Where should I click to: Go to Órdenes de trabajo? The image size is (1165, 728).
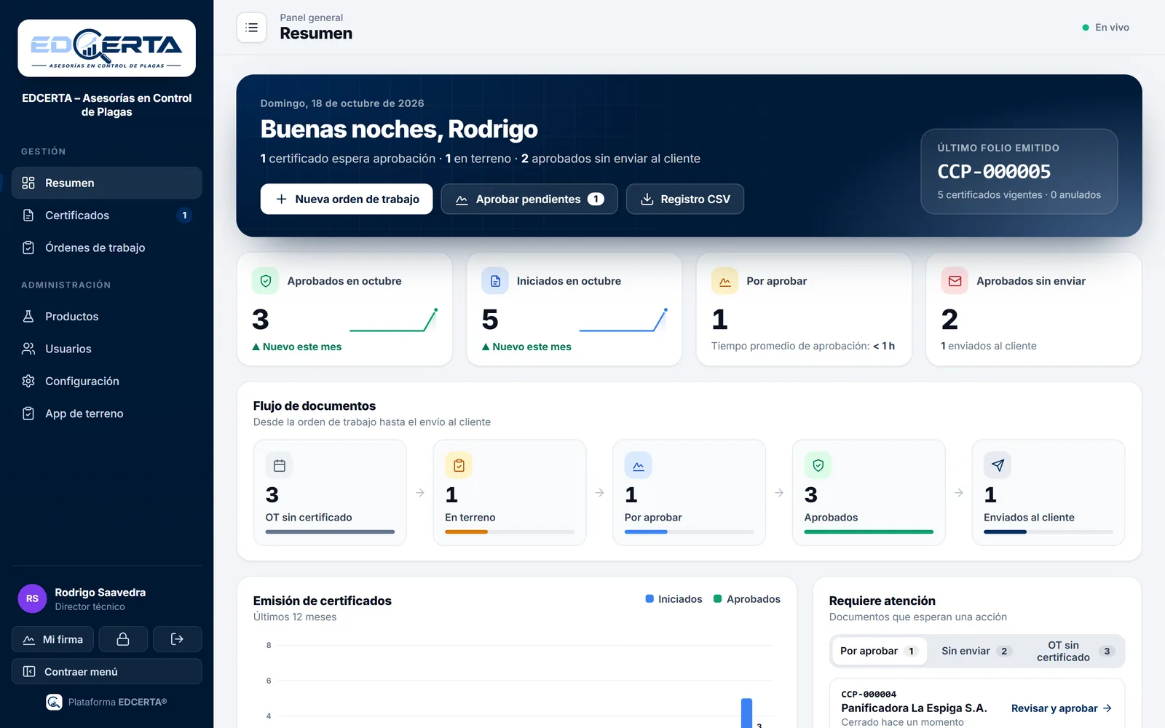(106, 248)
